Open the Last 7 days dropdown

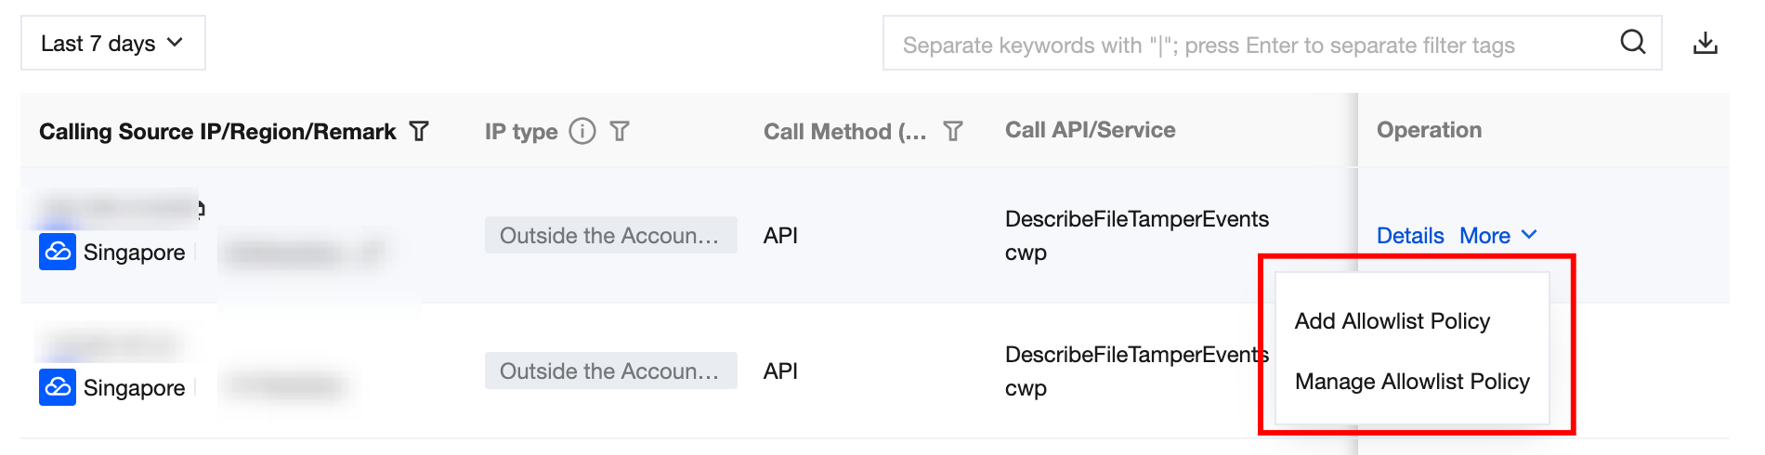(112, 43)
